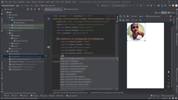Open the Terminal tool window

pos(34,96)
